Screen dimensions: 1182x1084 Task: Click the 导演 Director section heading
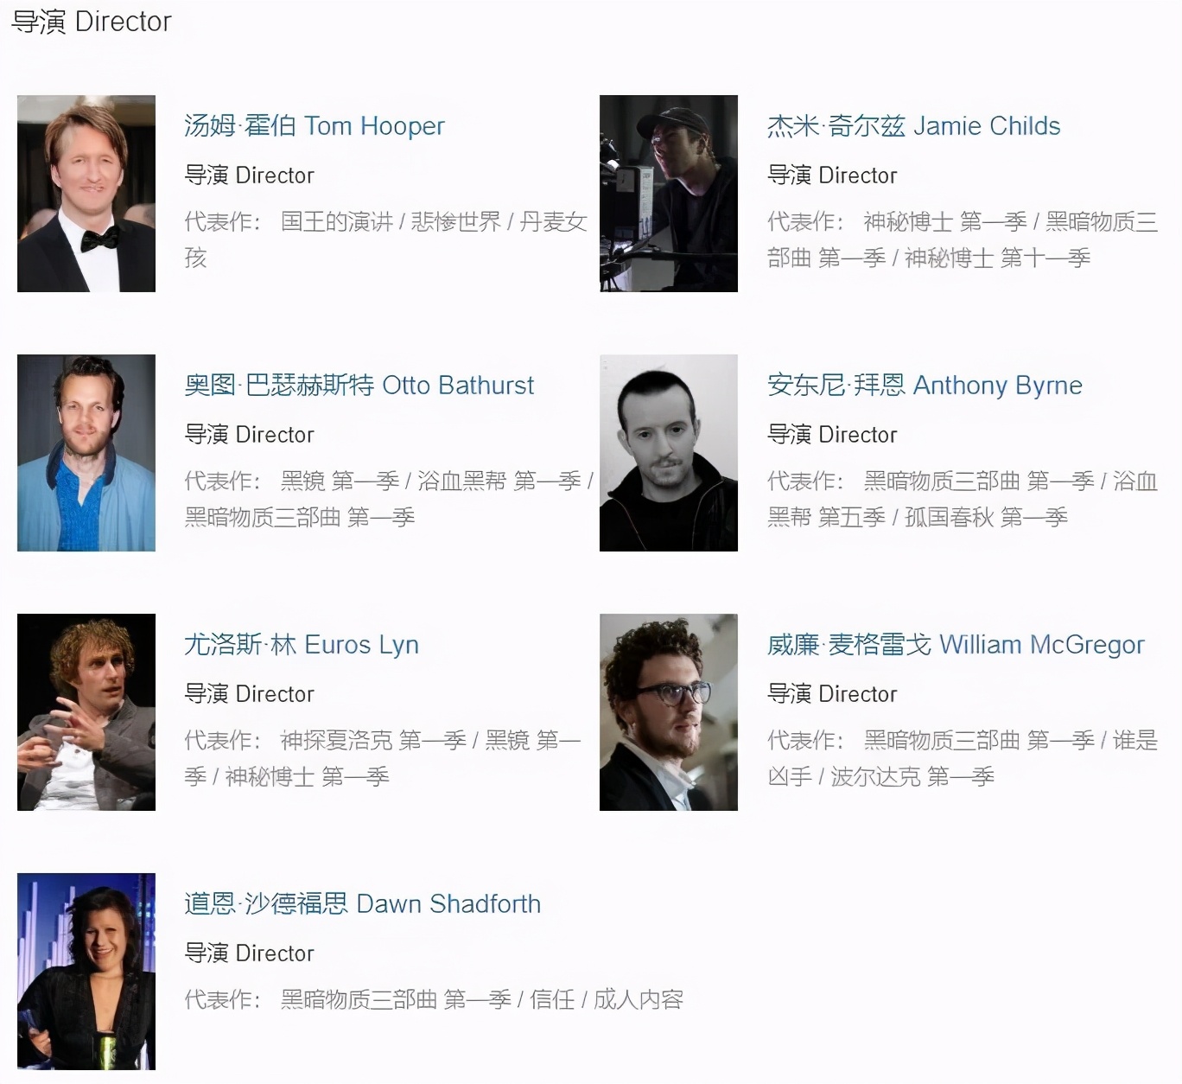pyautogui.click(x=92, y=21)
